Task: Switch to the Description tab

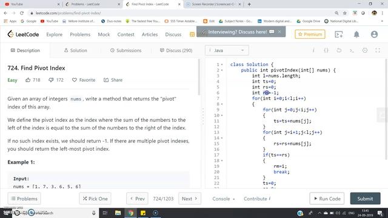Action: tap(25, 50)
